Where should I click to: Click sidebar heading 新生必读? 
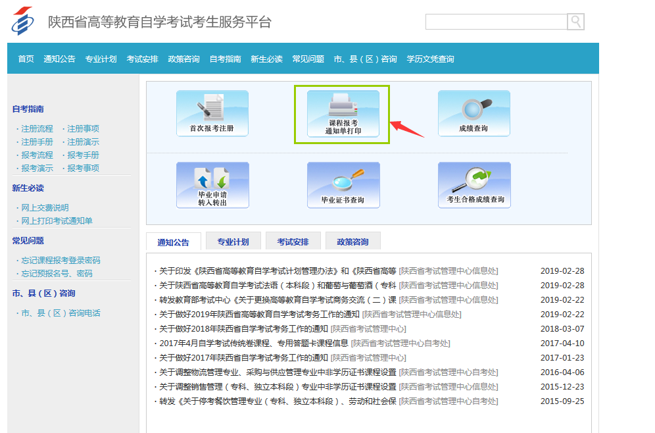pyautogui.click(x=28, y=188)
